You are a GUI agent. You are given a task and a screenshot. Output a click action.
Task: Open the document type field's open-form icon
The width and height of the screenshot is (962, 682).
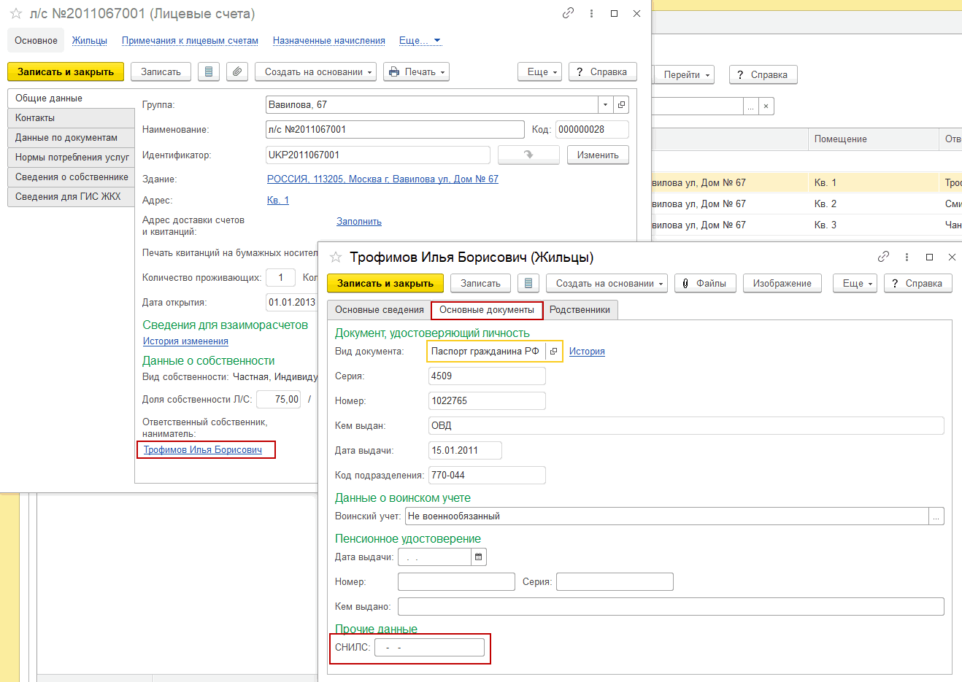click(x=553, y=352)
